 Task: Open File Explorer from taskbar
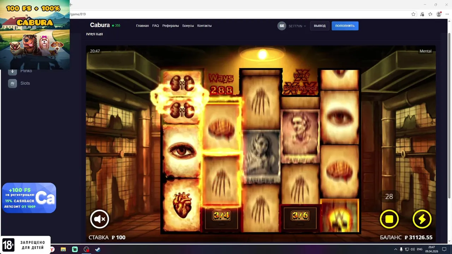64,249
